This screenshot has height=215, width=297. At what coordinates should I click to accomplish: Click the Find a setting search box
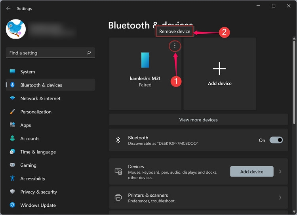pyautogui.click(x=50, y=53)
